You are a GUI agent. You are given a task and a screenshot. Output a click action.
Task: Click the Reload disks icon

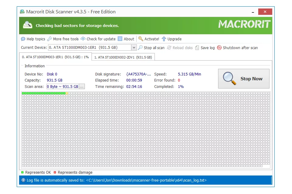(169, 48)
